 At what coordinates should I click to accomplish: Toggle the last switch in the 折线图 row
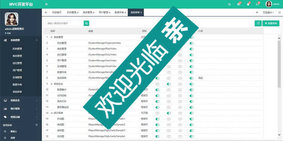click(x=191, y=119)
